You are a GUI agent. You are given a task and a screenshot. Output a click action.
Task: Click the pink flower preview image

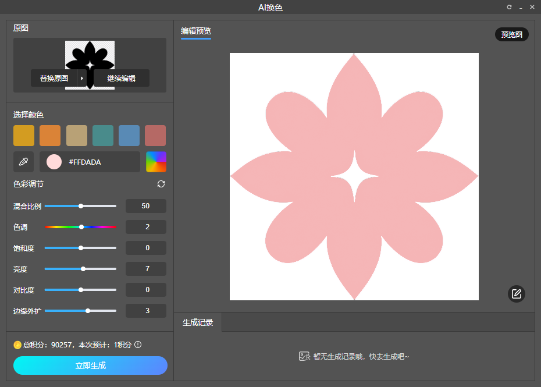coord(354,176)
